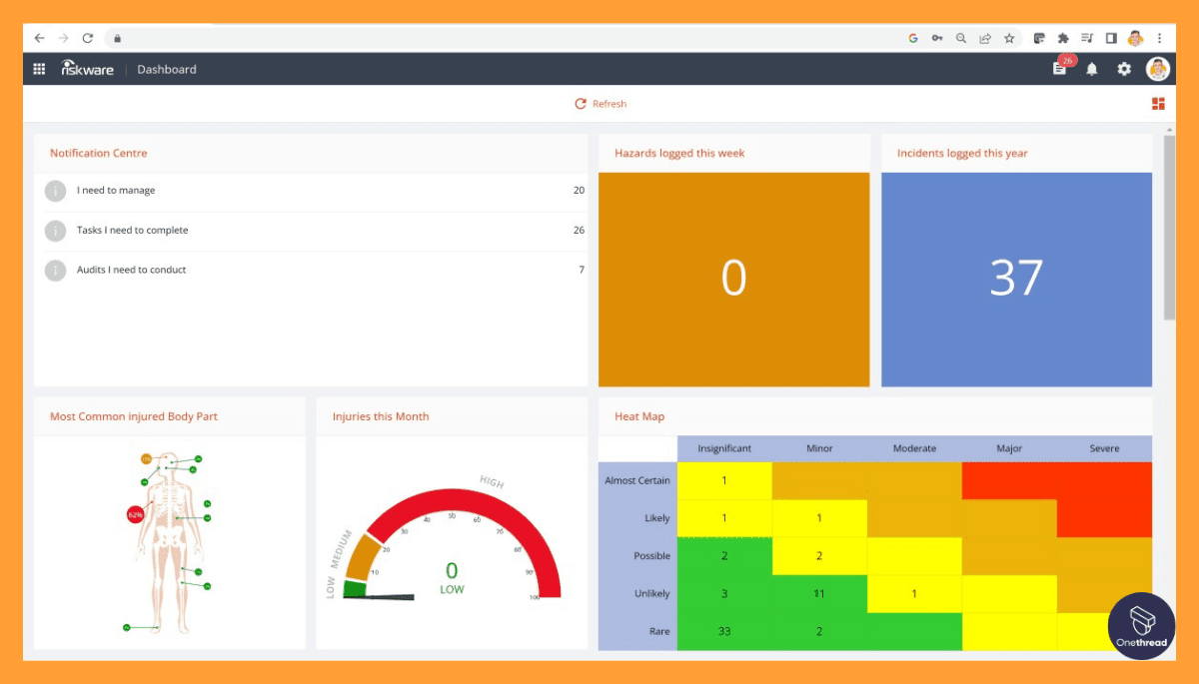Viewport: 1199px width, 684px height.
Task: Click the Refresh dashboard icon
Action: (581, 103)
